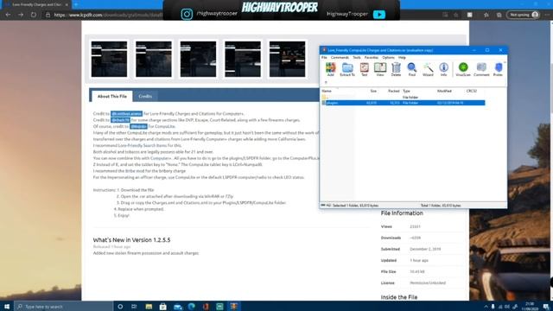
Task: Open the View tool in WinRAR toolbar
Action: point(380,69)
